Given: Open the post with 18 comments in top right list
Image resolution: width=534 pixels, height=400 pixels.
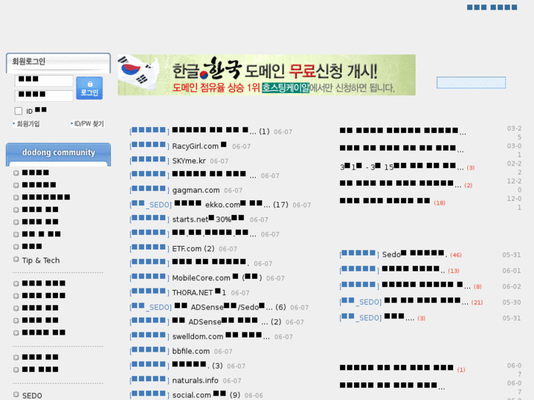Looking at the screenshot, I should click(x=385, y=201).
